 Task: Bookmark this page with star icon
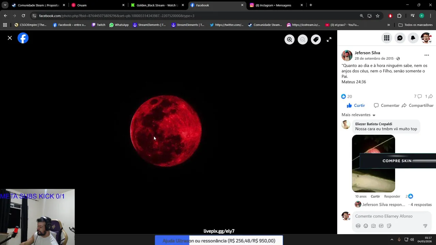coord(377,16)
